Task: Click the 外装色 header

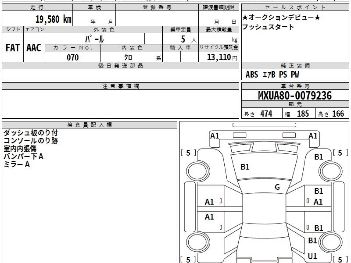Action: click(104, 30)
